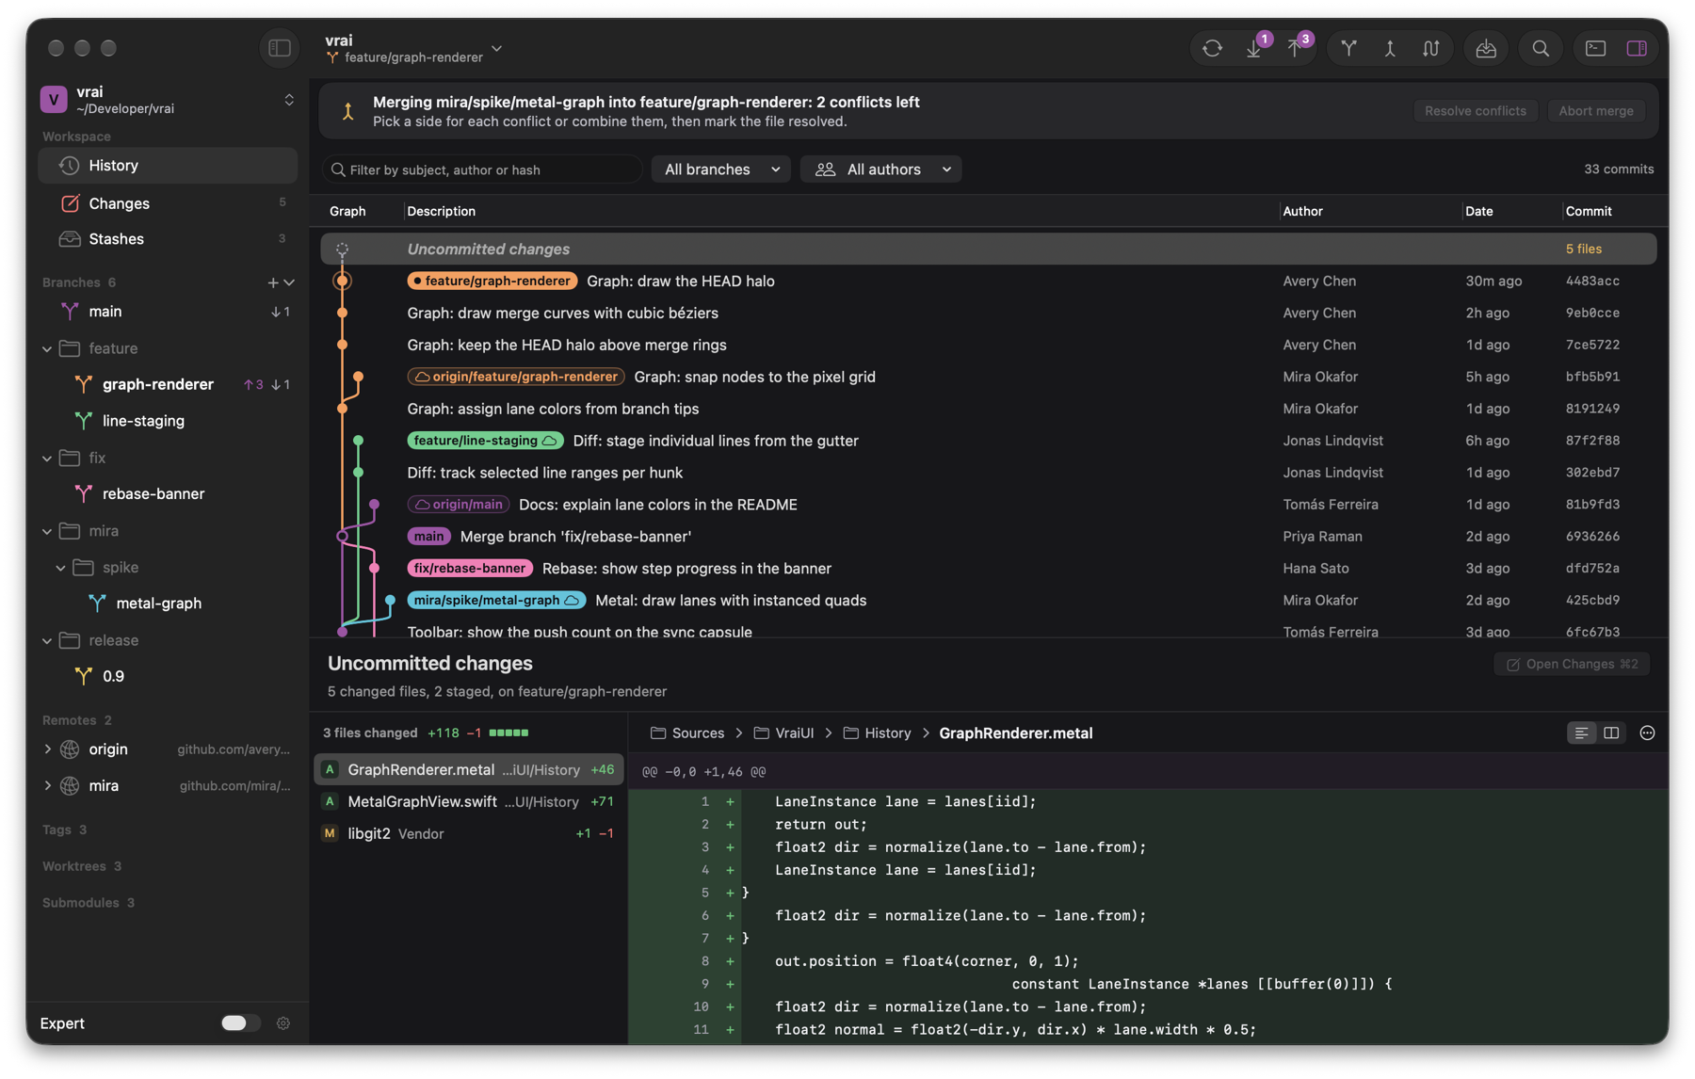
Task: Click the create branch toolbar icon
Action: (x=1348, y=48)
